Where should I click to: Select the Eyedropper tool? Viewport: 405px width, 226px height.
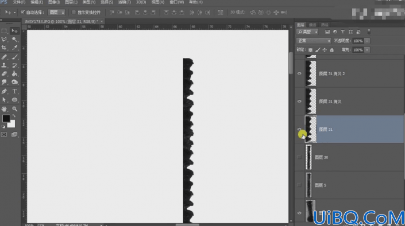(14, 48)
